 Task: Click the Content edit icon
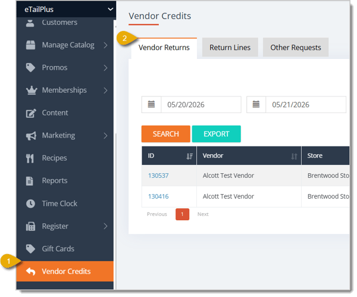31,113
